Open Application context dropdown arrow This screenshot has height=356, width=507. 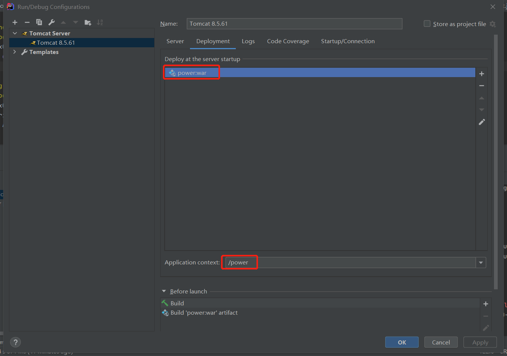pyautogui.click(x=481, y=263)
